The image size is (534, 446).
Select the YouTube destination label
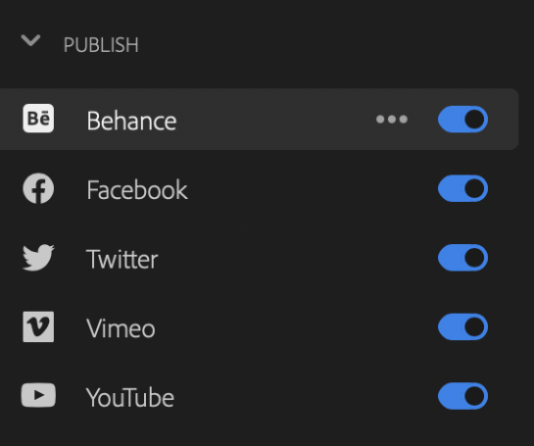pyautogui.click(x=130, y=398)
